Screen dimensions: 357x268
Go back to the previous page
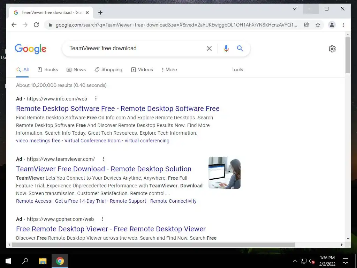click(14, 25)
